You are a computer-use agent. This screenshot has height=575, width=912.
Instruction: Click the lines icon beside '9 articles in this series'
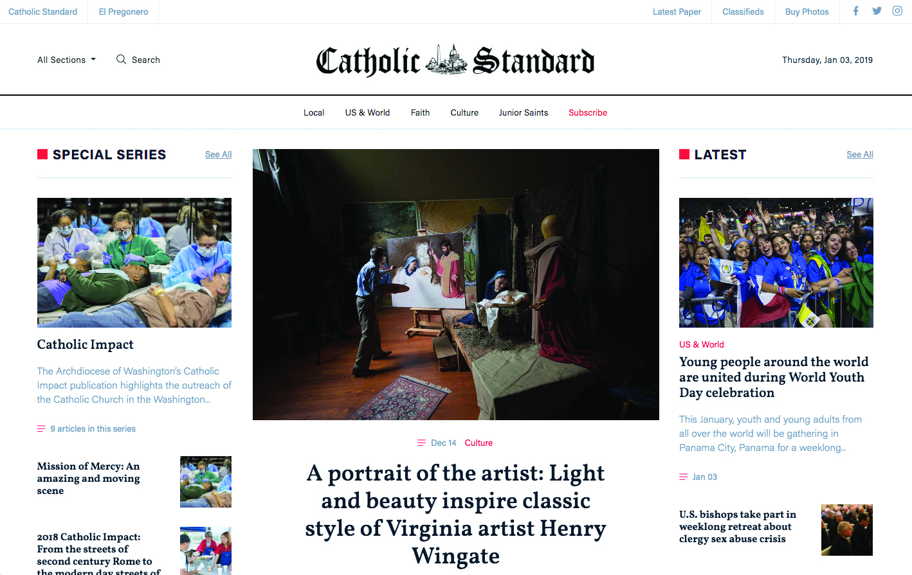41,429
